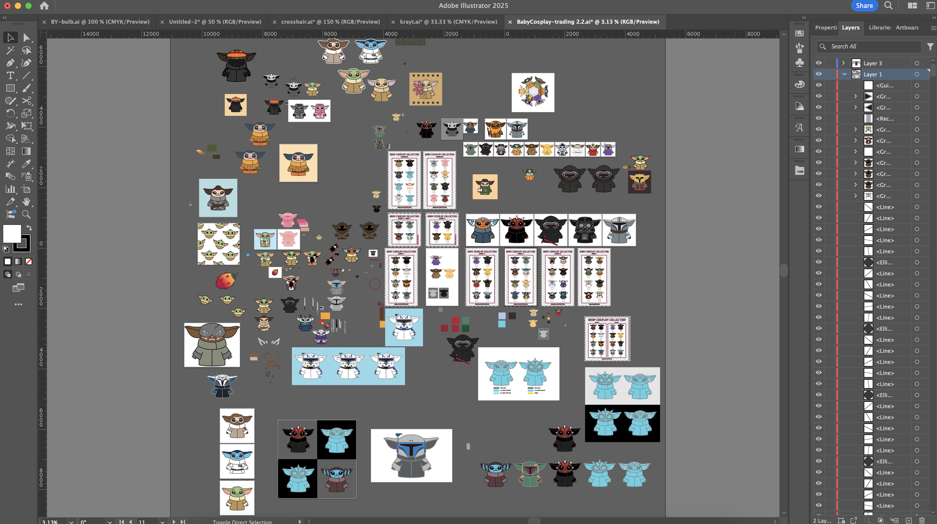The image size is (937, 524).
Task: Select the Hand tool
Action: [x=26, y=202]
